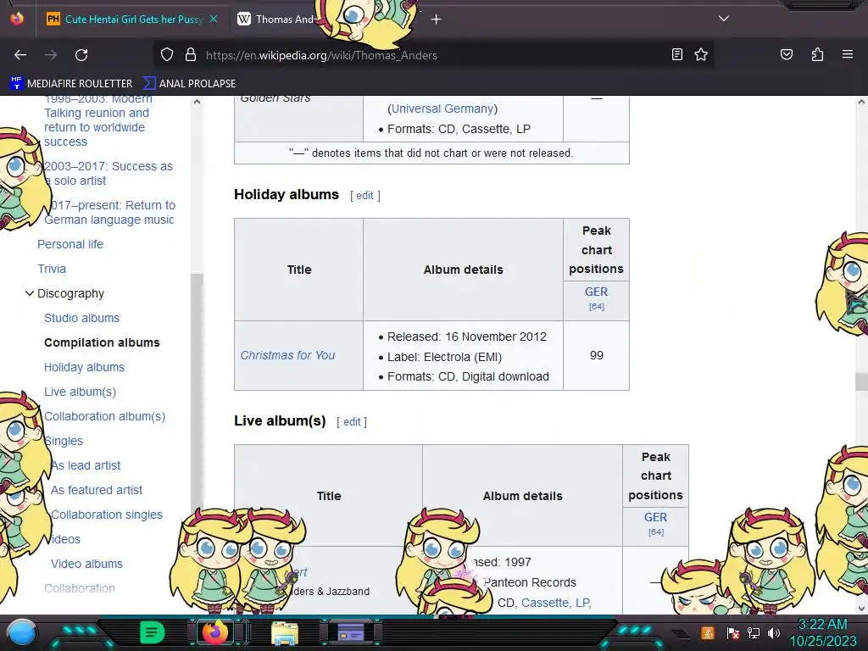
Task: Click the Java update tray icon
Action: point(708,632)
